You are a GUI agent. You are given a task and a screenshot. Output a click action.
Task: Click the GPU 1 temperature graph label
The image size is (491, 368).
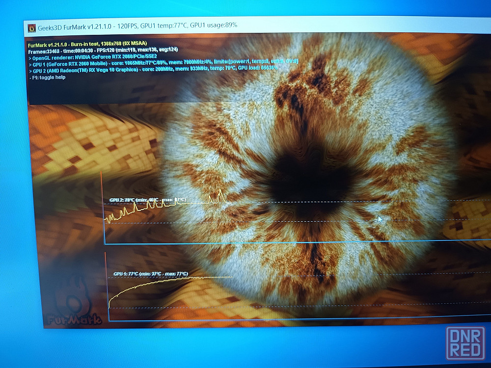coord(151,274)
